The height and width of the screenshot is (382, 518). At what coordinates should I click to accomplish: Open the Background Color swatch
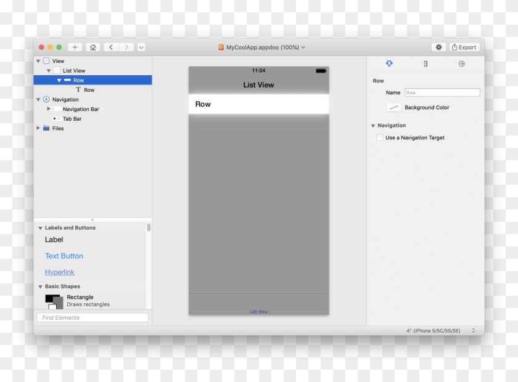[393, 108]
